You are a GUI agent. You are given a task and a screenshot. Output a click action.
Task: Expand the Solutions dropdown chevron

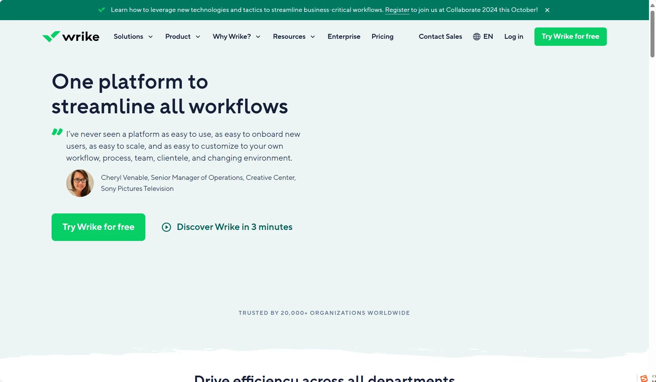tap(151, 37)
